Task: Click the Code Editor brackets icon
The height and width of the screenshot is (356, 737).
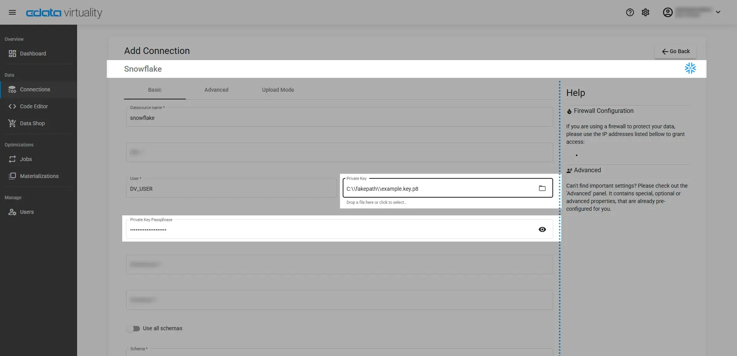Action: 12,106
